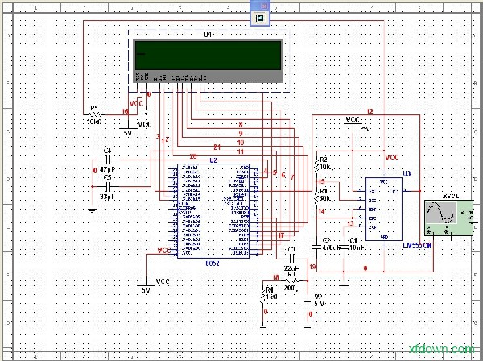Click the LM555CN part label
This screenshot has height=361, width=483.
[x=417, y=246]
